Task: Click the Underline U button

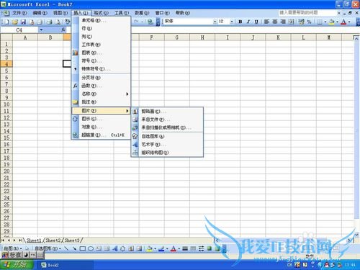Action: click(256, 22)
